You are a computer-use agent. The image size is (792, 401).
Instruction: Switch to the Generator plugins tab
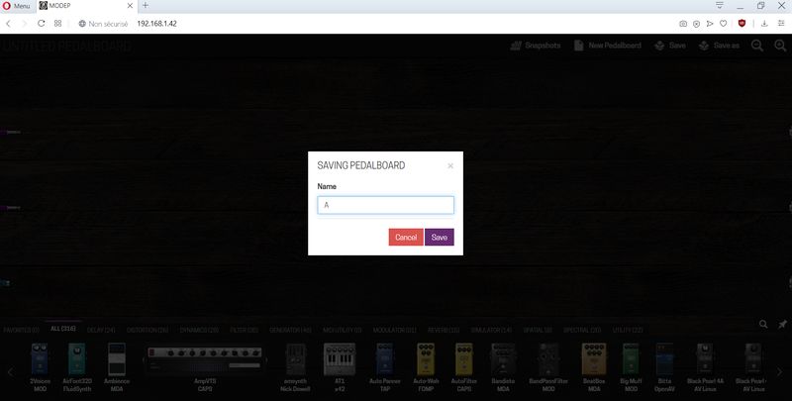tap(290, 330)
